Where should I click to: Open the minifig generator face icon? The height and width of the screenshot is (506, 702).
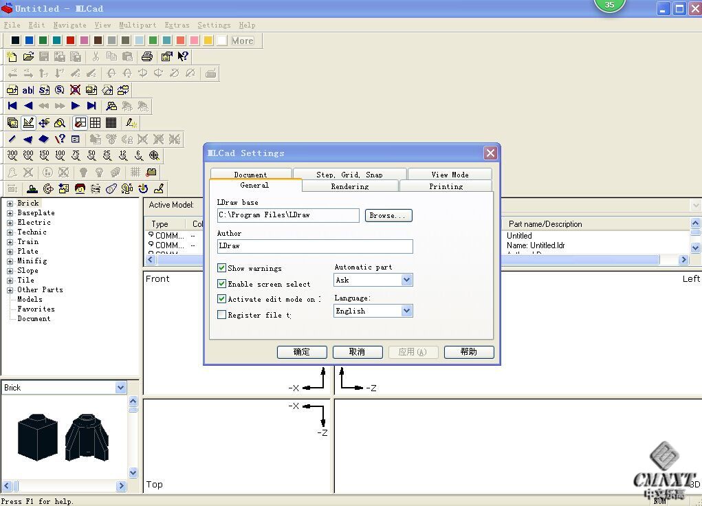tap(80, 188)
